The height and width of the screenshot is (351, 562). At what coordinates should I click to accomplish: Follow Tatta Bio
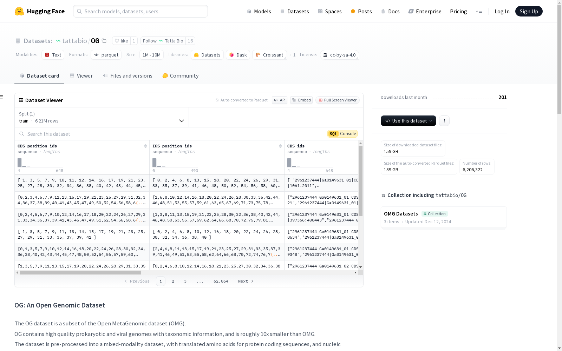163,41
